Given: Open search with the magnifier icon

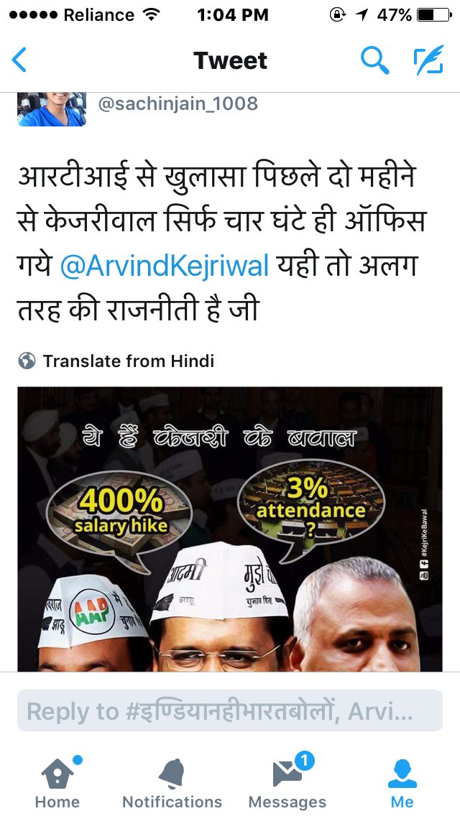Looking at the screenshot, I should pyautogui.click(x=374, y=60).
